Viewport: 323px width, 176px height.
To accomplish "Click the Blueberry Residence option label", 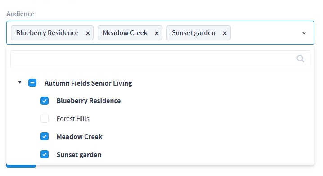I will click(89, 101).
